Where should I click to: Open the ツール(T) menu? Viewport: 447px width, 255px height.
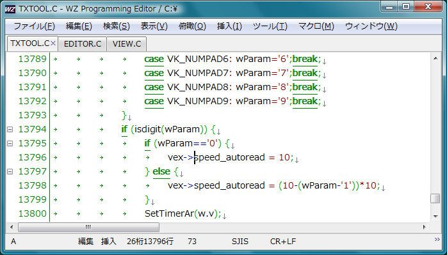click(x=270, y=26)
